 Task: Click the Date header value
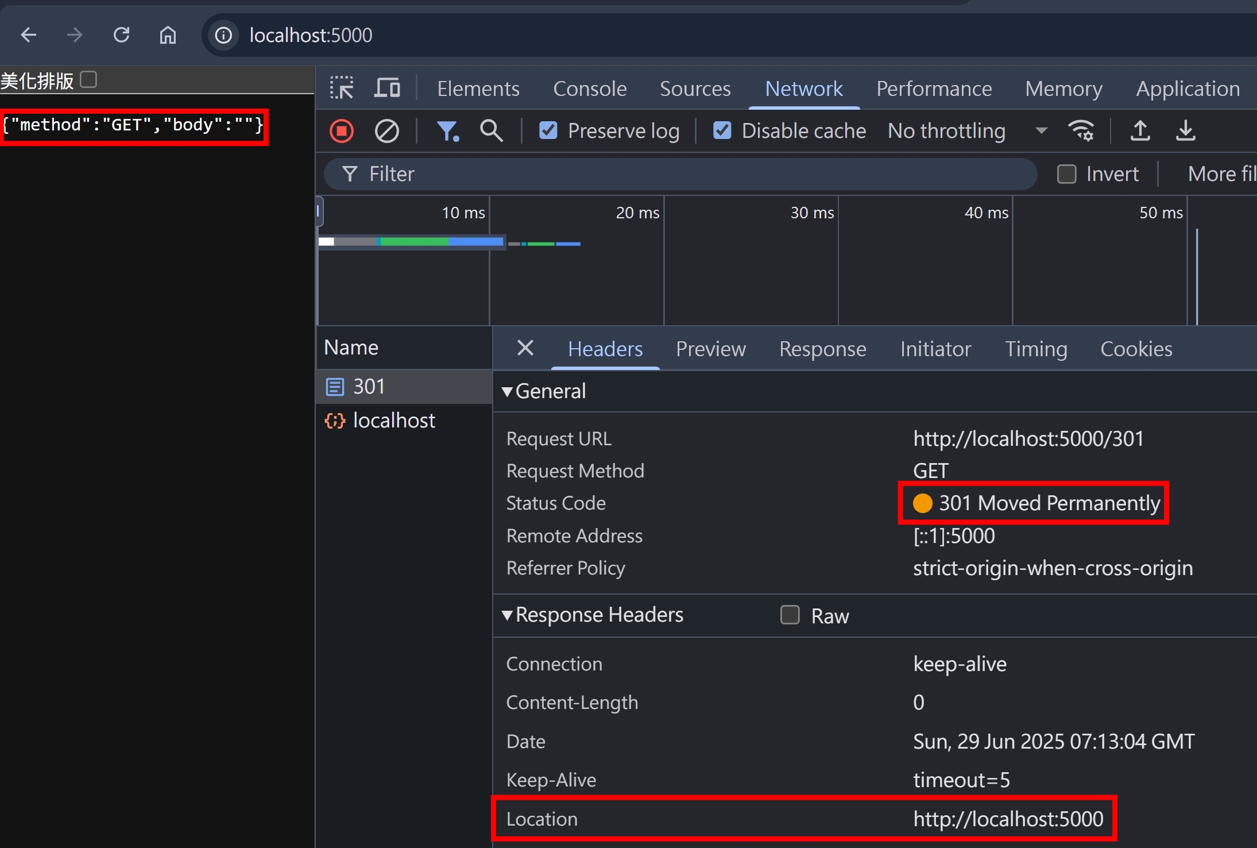pyautogui.click(x=1054, y=741)
